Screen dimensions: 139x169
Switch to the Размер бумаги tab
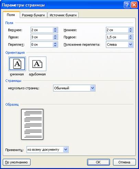click(33, 15)
